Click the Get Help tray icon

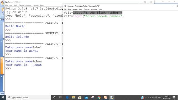coord(142,97)
